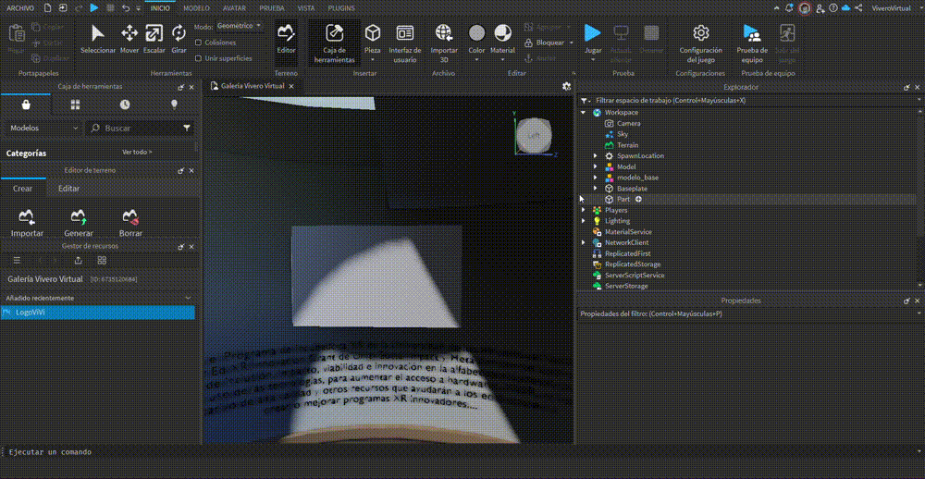Click the Ver todo link

point(137,152)
